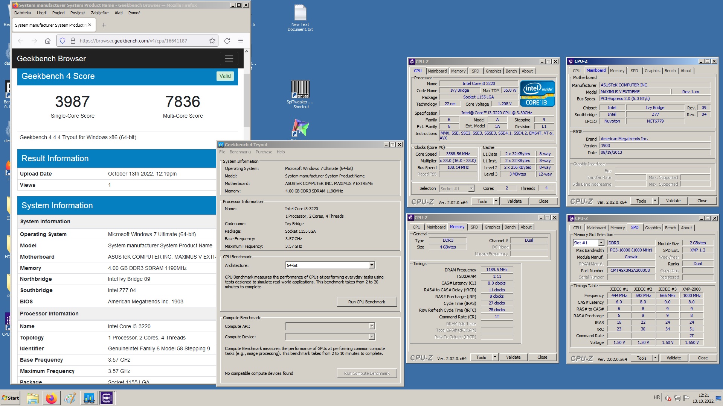Open Graphics tab in SPD window
This screenshot has height=406, width=723.
point(653,228)
